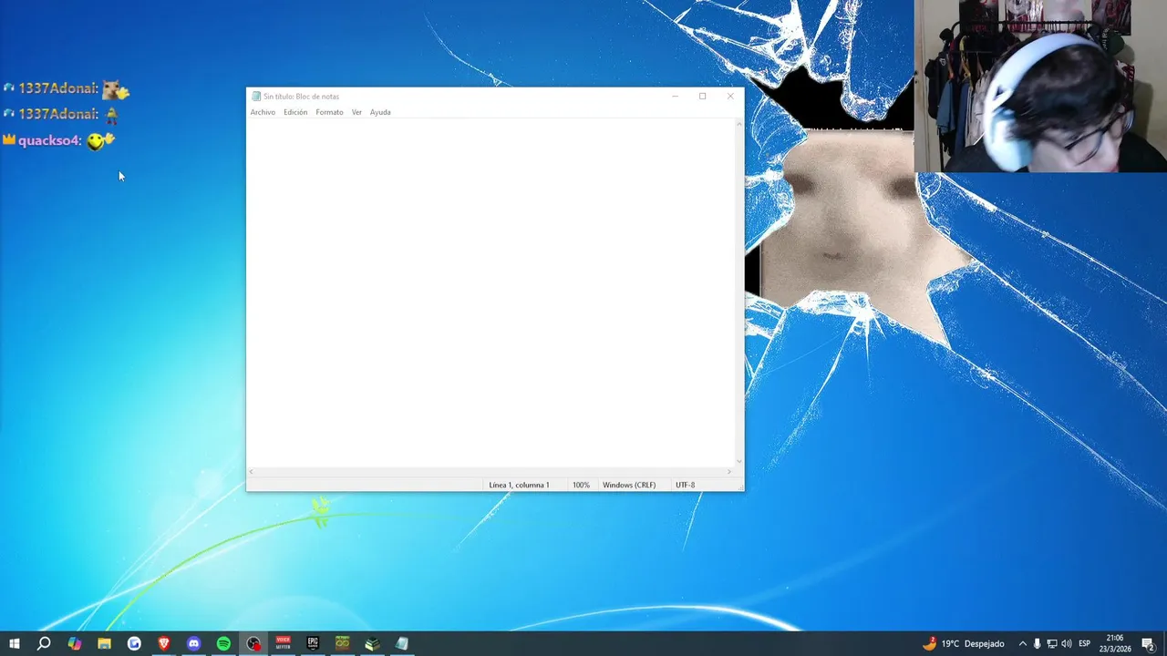Click the Windows (CRLF) status entry

[629, 485]
